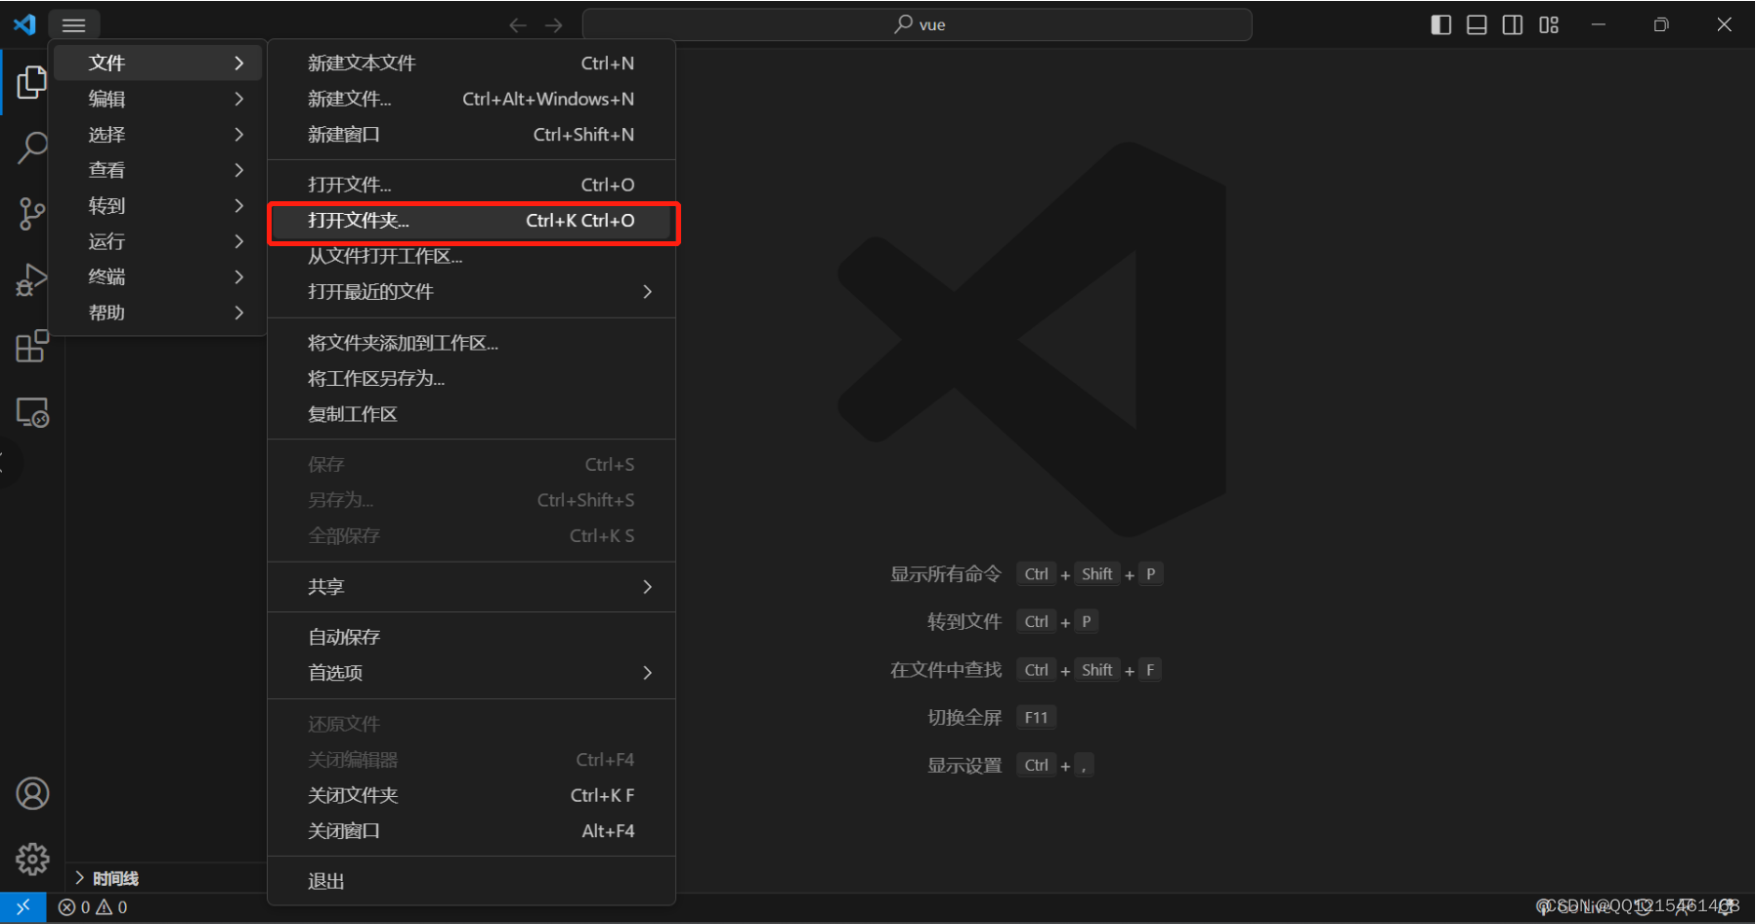Open the Remote Explorer icon

(x=31, y=412)
